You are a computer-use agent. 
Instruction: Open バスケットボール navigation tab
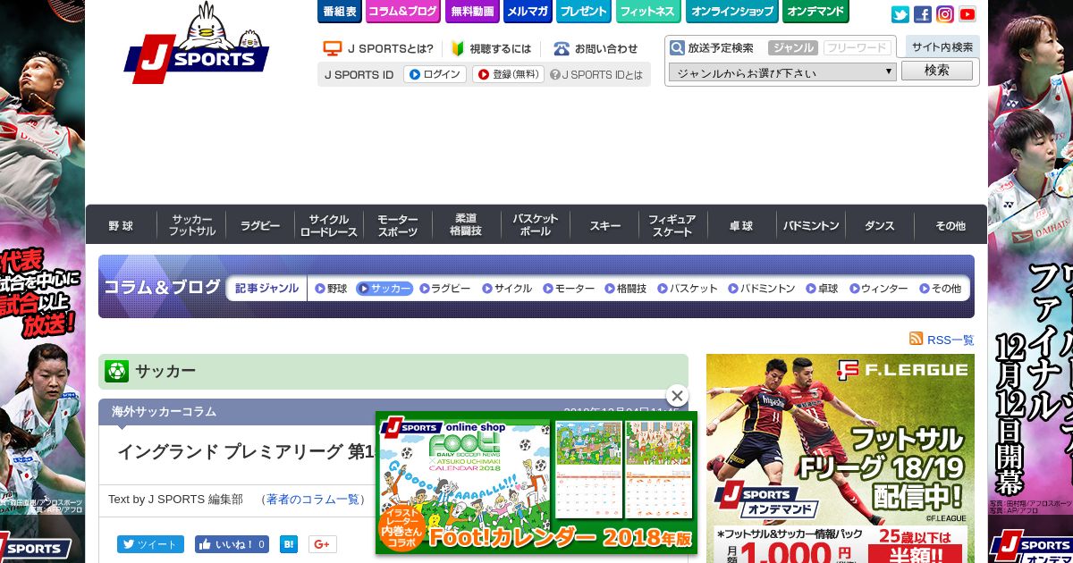[536, 225]
